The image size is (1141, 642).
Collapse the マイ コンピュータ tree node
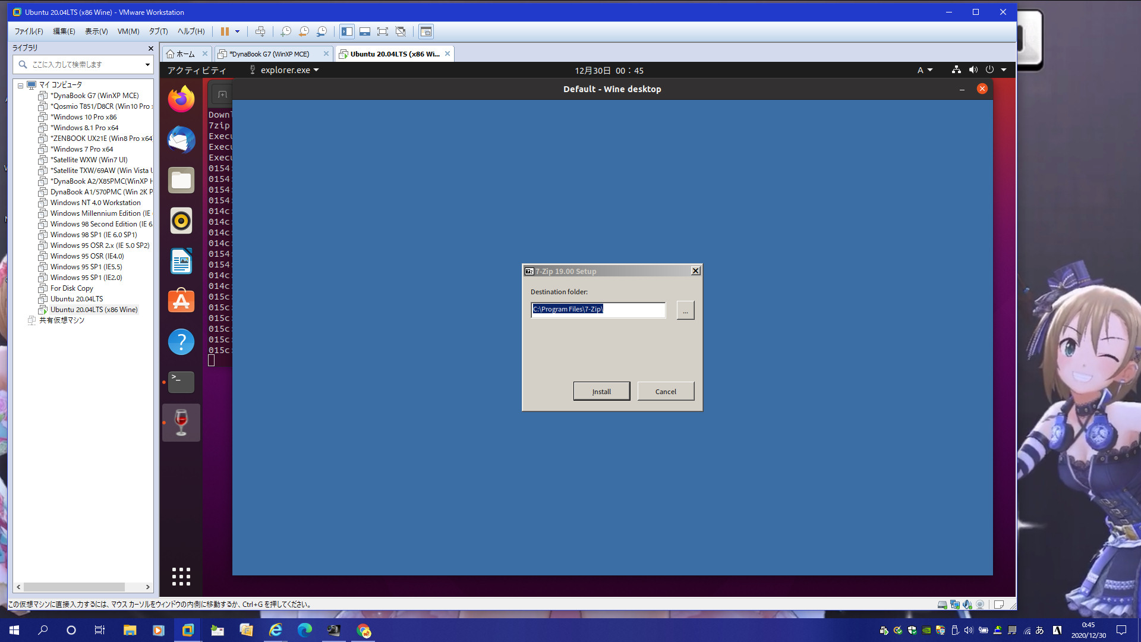pyautogui.click(x=20, y=85)
